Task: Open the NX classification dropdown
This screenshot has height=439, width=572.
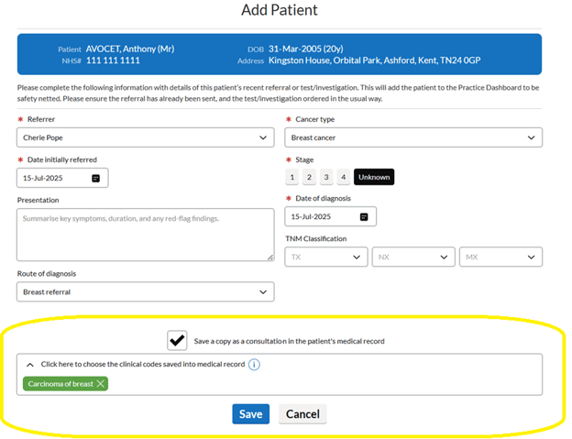Action: (x=413, y=257)
